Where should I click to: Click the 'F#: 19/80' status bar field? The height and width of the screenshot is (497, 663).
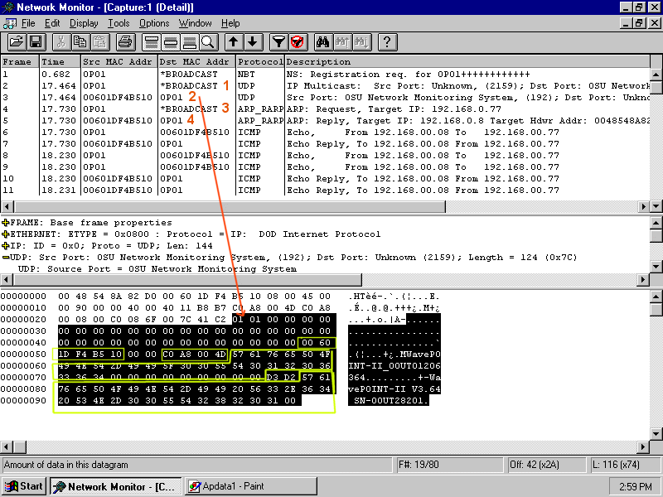click(452, 465)
